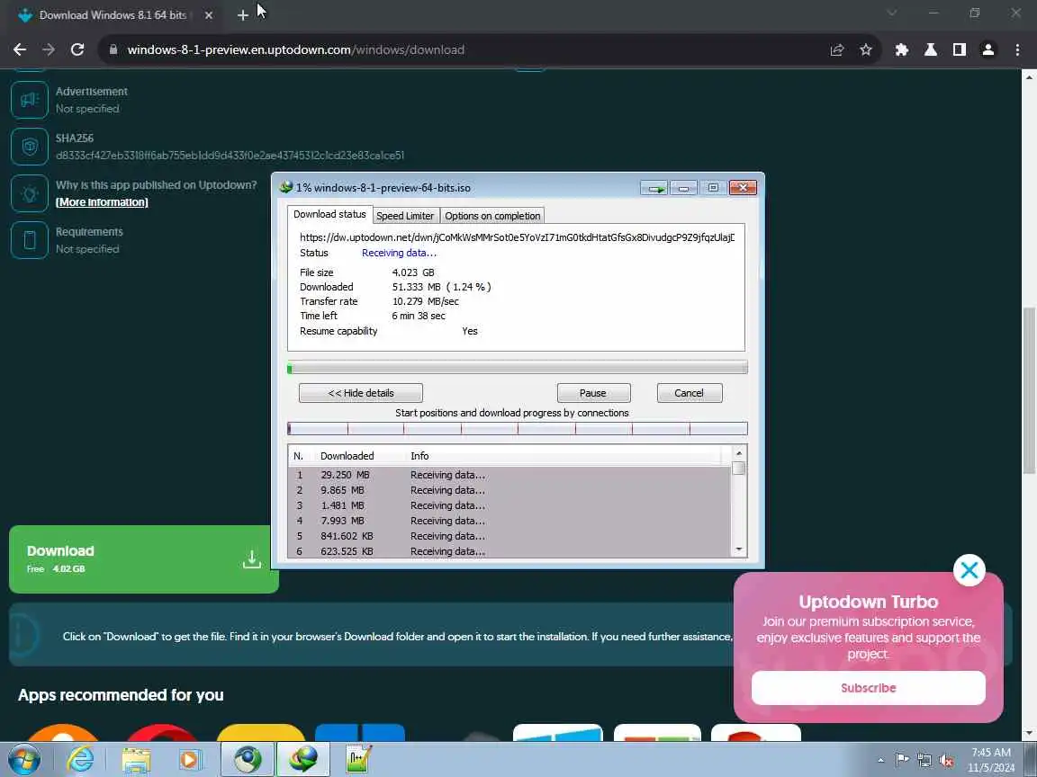Click the SHA256 hash value text
The height and width of the screenshot is (777, 1037).
pyautogui.click(x=230, y=156)
